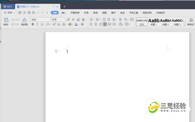This screenshot has height=122, width=195.
Task: Open the font size dropdown (五号)
Action: (58, 20)
